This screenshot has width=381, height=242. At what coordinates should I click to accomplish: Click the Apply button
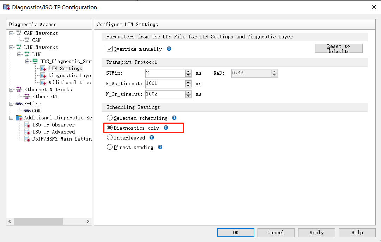[316, 232]
